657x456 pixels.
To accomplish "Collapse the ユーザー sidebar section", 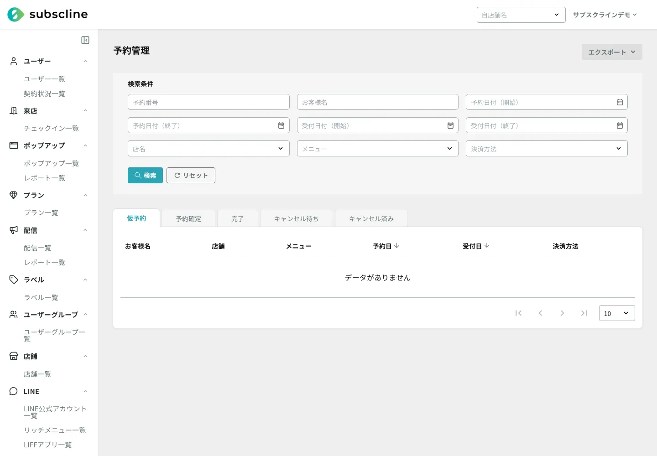I will [85, 61].
